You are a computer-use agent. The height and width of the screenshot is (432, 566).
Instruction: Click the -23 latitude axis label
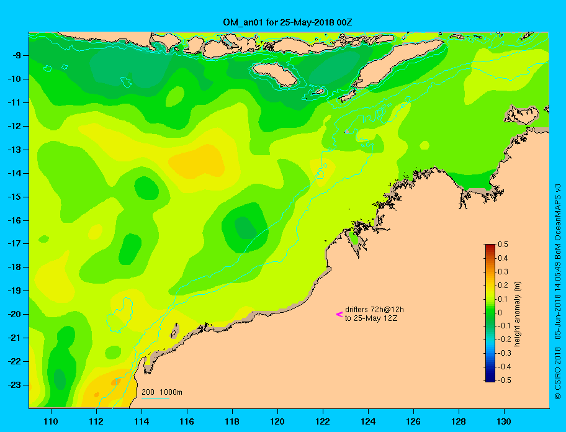[14, 385]
